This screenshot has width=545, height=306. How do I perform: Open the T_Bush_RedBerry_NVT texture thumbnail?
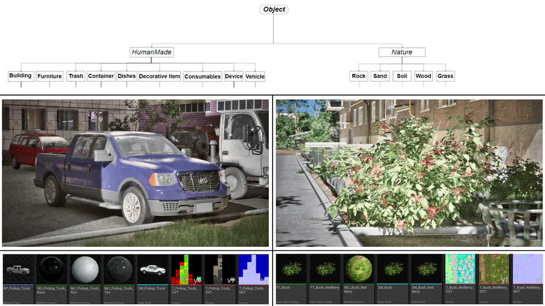[x=527, y=269]
